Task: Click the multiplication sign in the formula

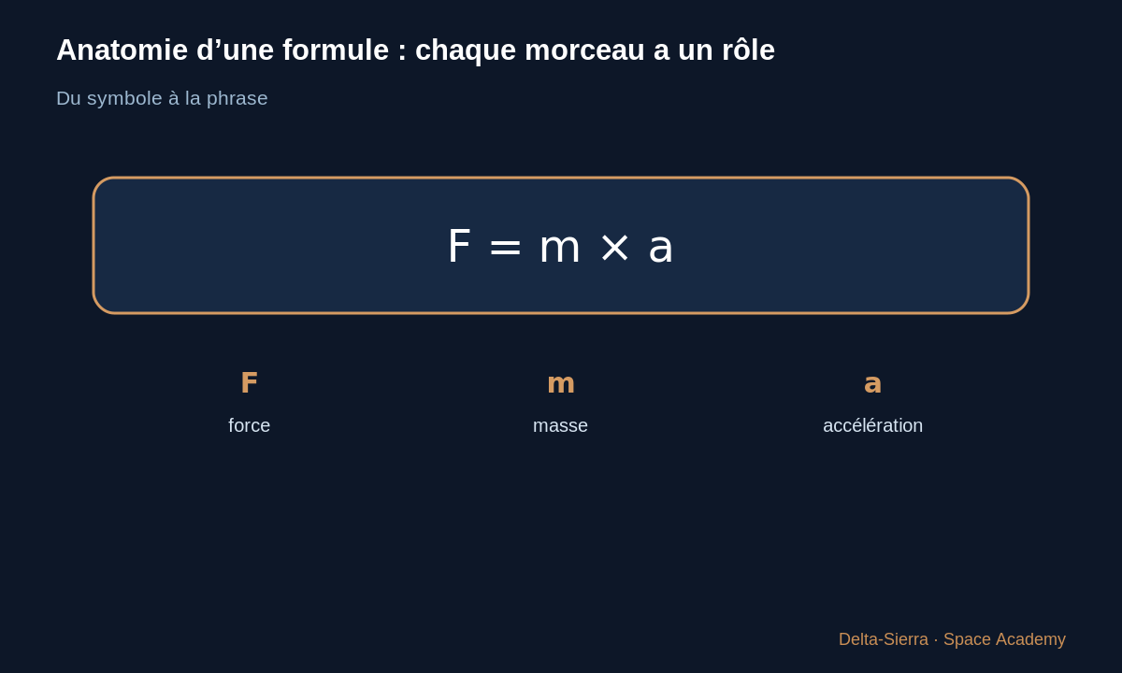Action: [614, 249]
